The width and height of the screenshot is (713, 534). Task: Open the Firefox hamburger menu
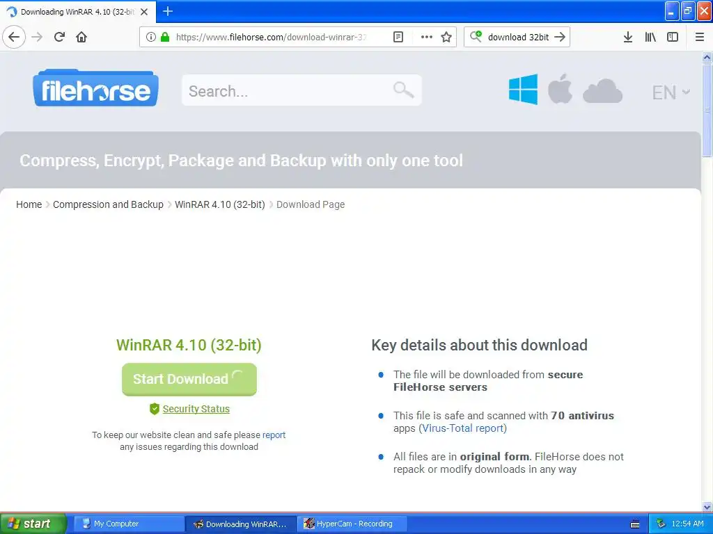[x=699, y=37]
